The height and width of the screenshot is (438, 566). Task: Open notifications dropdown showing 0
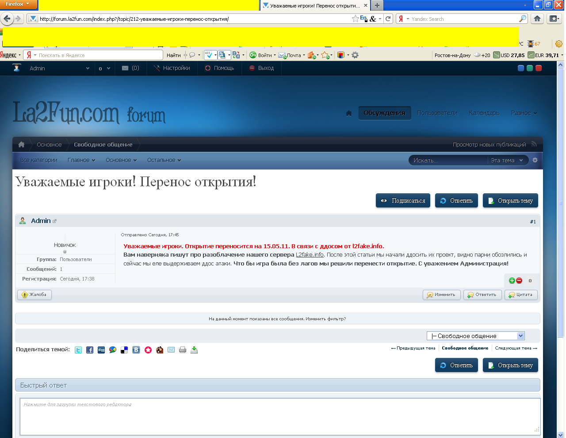[x=104, y=68]
